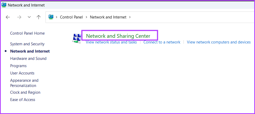
Task: Open Control Panel Home
Action: click(28, 33)
